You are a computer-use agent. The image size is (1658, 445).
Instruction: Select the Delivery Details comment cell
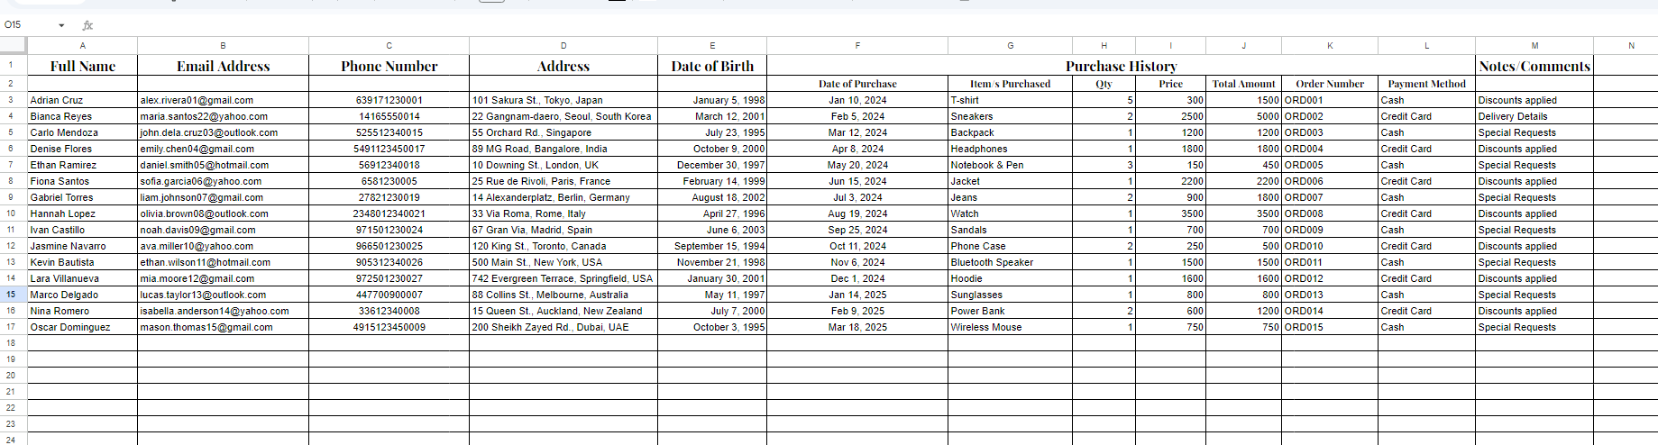pos(1534,116)
